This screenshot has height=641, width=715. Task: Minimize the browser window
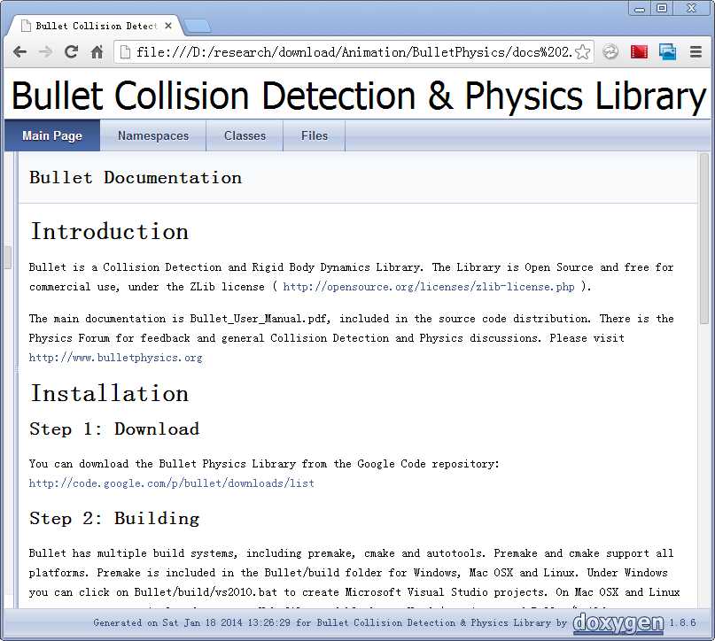coord(640,8)
